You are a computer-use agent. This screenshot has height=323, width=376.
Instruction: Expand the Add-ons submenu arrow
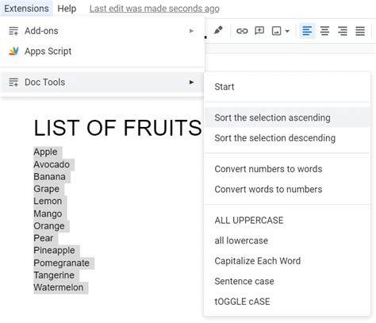point(191,31)
